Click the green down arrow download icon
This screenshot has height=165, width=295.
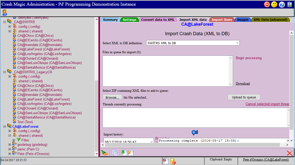point(124,152)
